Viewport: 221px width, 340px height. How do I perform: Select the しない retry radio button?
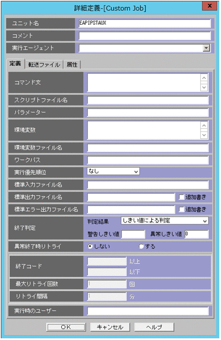90,246
